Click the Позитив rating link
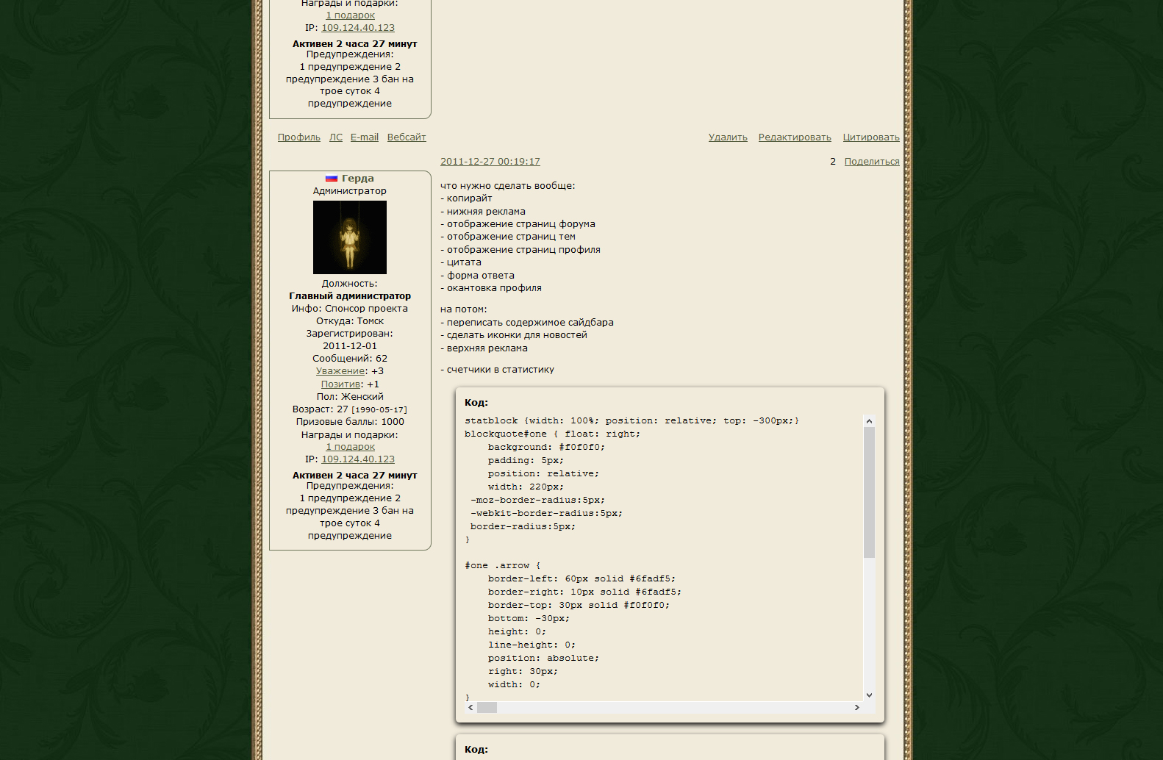The height and width of the screenshot is (760, 1163). pos(340,384)
